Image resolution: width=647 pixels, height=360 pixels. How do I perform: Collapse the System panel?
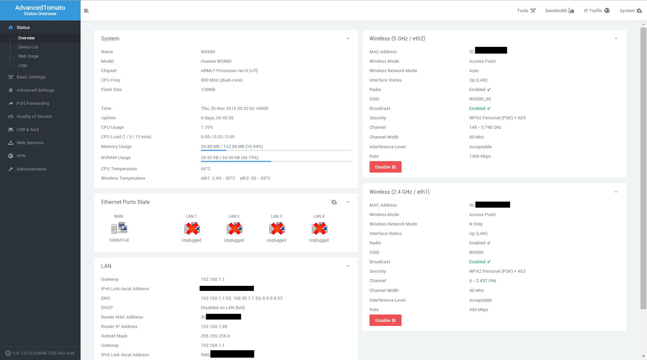pos(348,38)
